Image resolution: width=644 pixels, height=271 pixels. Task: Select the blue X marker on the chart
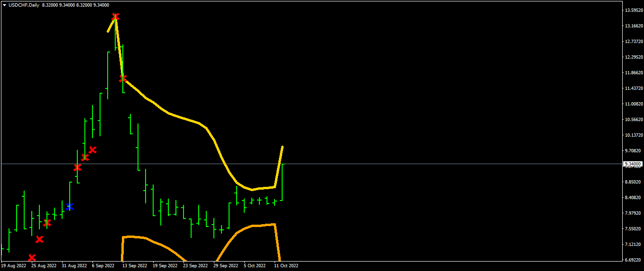click(x=70, y=207)
